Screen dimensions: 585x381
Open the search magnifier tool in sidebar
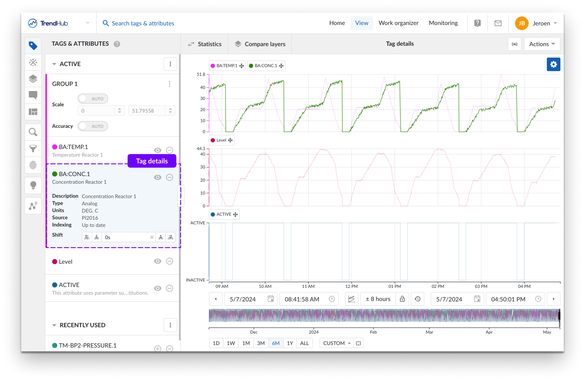[33, 132]
